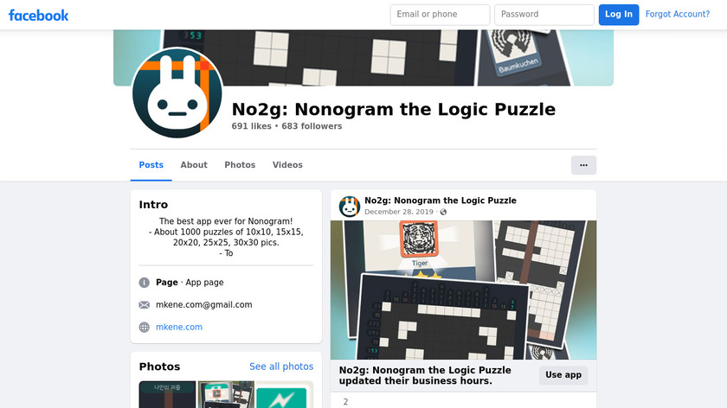This screenshot has width=727, height=408.
Task: Follow the Forgot Account? link
Action: pos(678,15)
